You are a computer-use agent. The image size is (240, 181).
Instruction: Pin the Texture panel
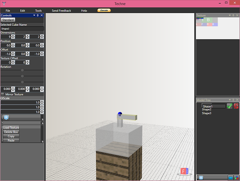click(233, 15)
